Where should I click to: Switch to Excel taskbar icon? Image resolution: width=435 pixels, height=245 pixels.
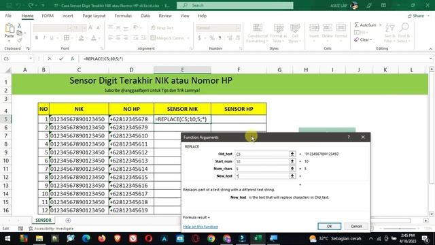tap(258, 239)
